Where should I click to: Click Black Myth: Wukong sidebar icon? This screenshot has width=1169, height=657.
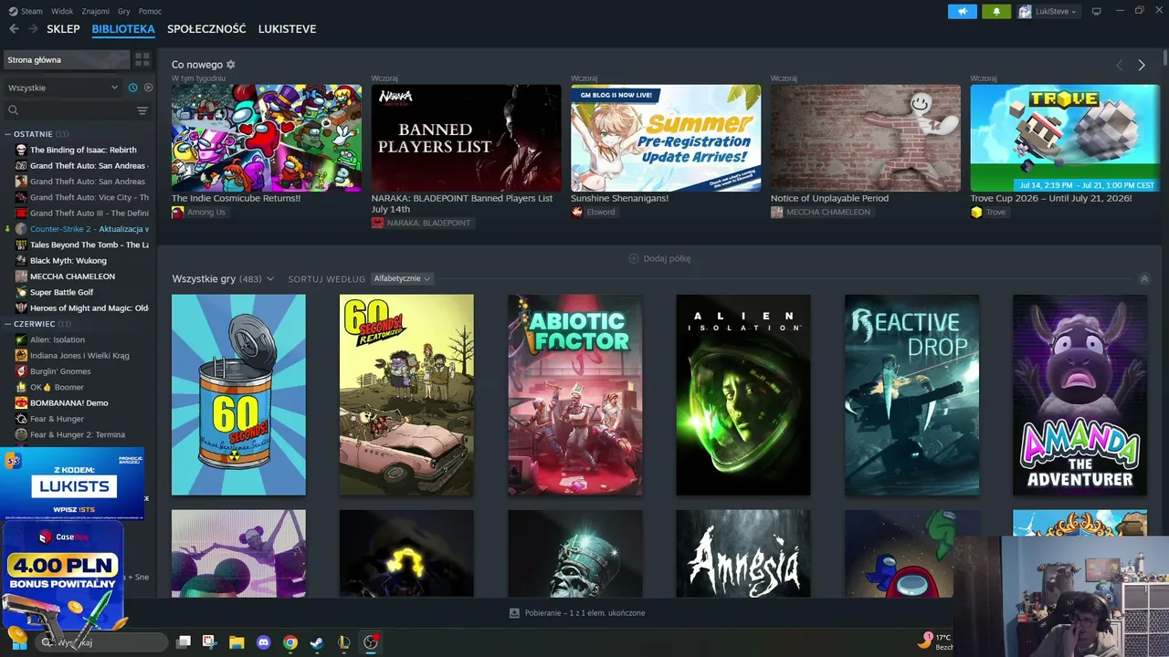click(21, 260)
